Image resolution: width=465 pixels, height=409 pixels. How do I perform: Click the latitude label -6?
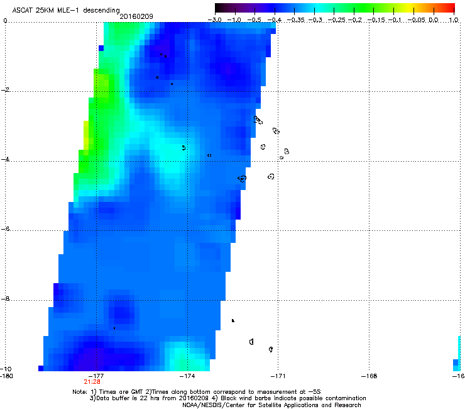coord(6,229)
